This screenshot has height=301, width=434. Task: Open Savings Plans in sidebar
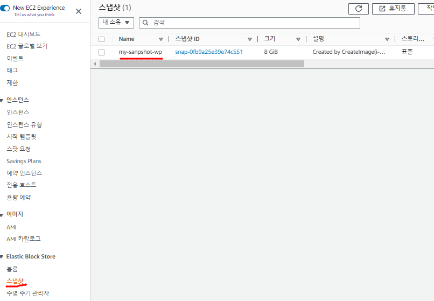pyautogui.click(x=24, y=161)
